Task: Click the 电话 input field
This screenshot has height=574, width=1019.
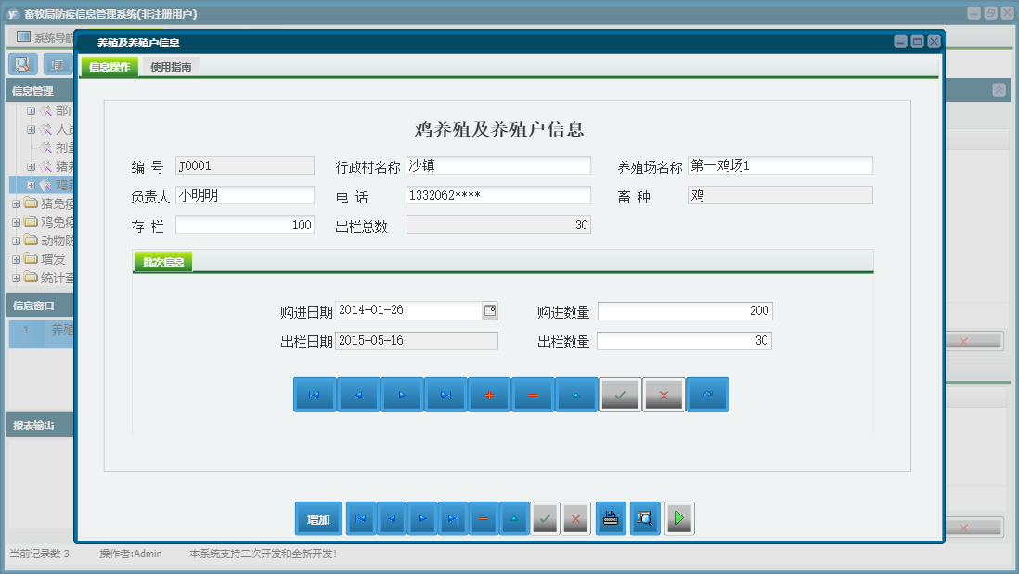Action: 497,196
